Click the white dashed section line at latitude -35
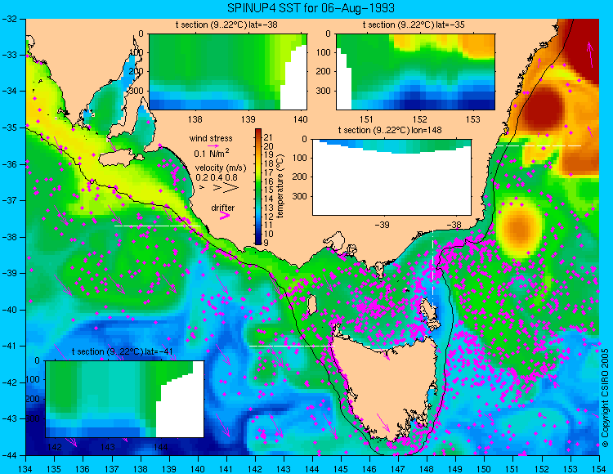Screen dimensions: 613x474 [539, 145]
